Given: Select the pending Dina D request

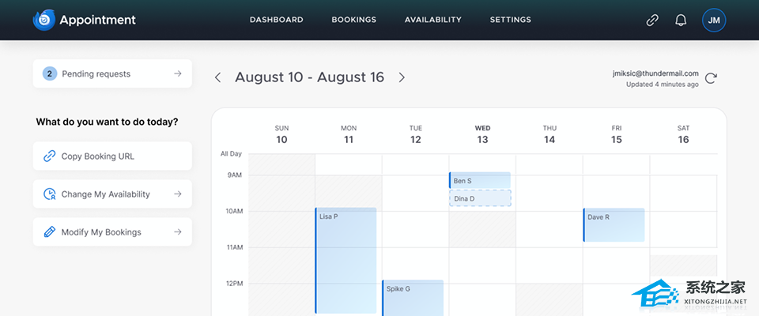Looking at the screenshot, I should 480,198.
